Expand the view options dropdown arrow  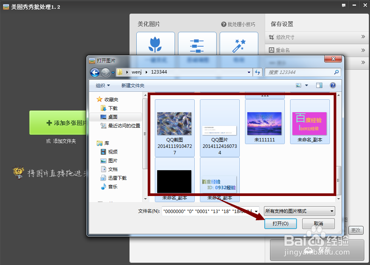(306, 85)
